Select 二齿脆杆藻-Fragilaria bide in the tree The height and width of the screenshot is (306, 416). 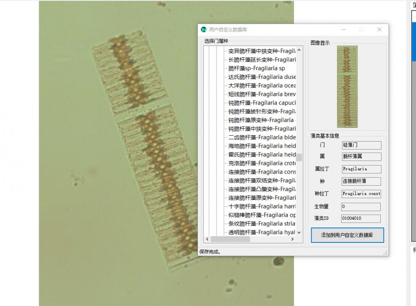pyautogui.click(x=262, y=137)
